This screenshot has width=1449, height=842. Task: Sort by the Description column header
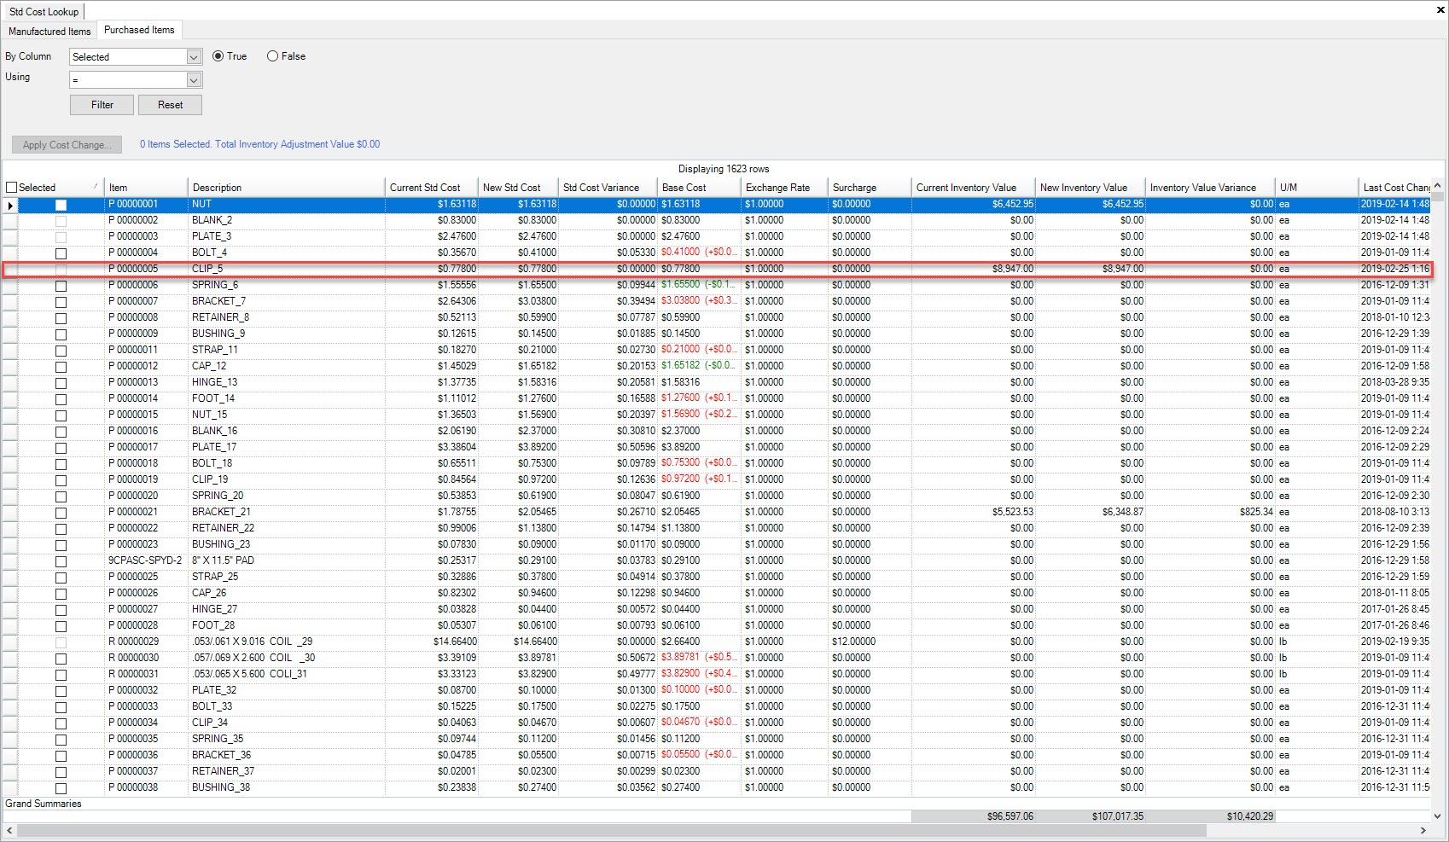[x=287, y=188]
